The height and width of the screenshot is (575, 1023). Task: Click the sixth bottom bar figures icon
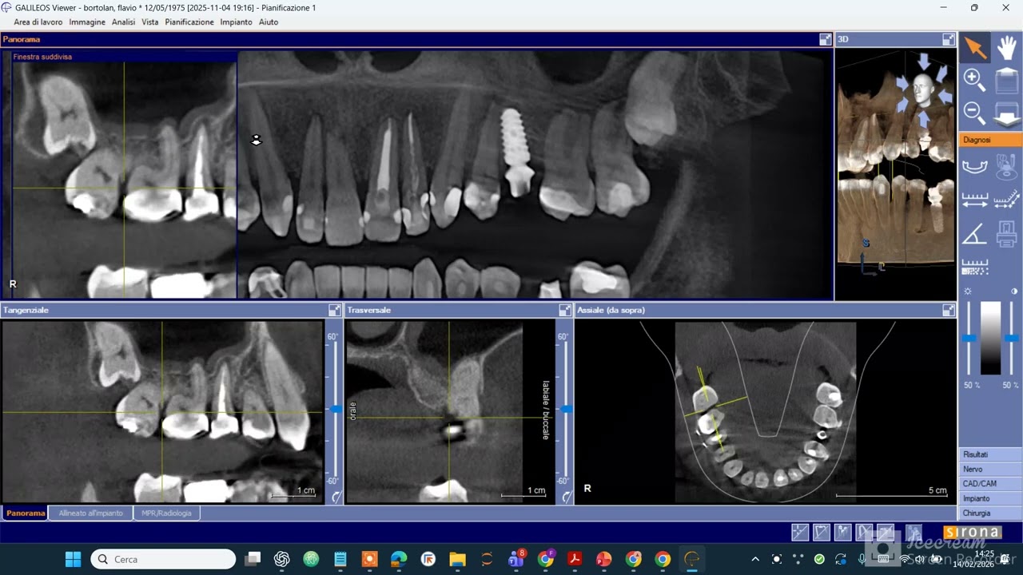pos(913,532)
